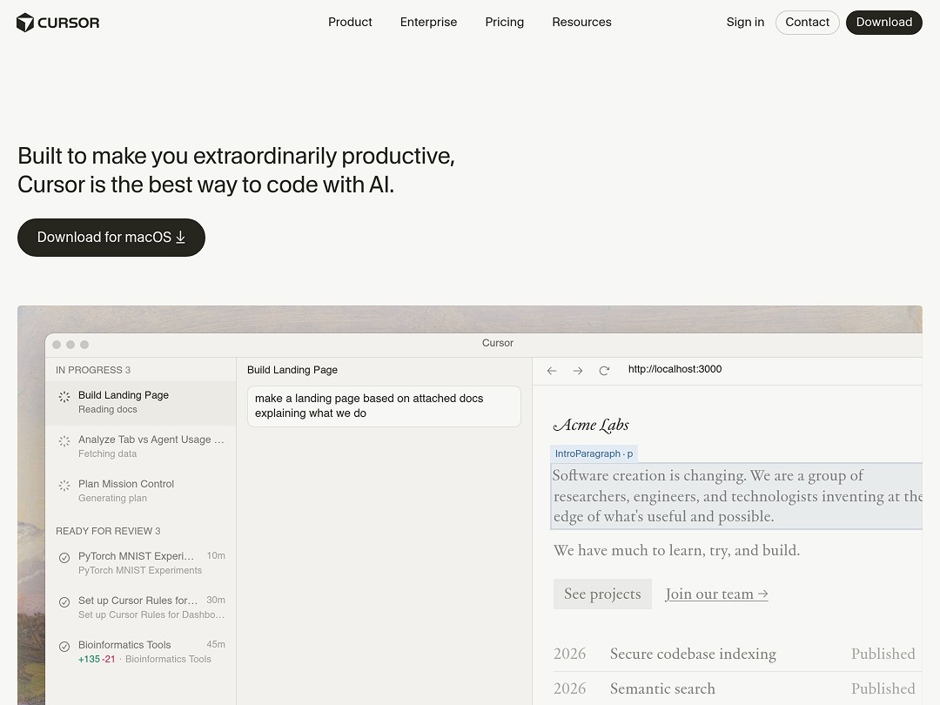Screen dimensions: 940x705
Task: Click spinner icon beside Analyze Tab vs Agent Usage
Action: coord(64,441)
